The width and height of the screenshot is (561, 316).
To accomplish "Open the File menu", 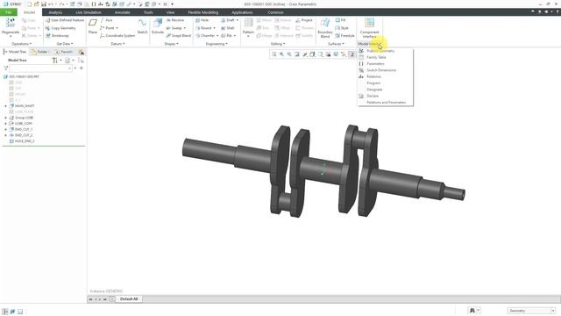I will click(x=8, y=12).
